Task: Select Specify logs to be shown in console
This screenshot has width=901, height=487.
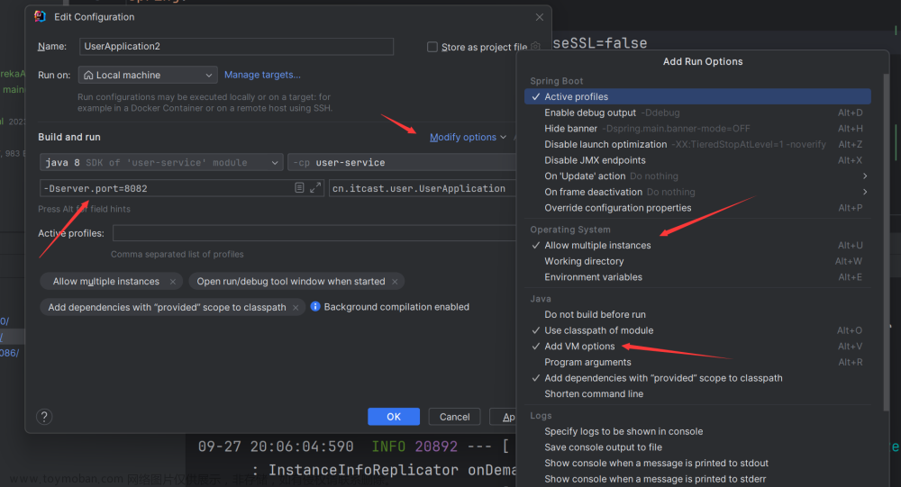Action: pyautogui.click(x=697, y=431)
